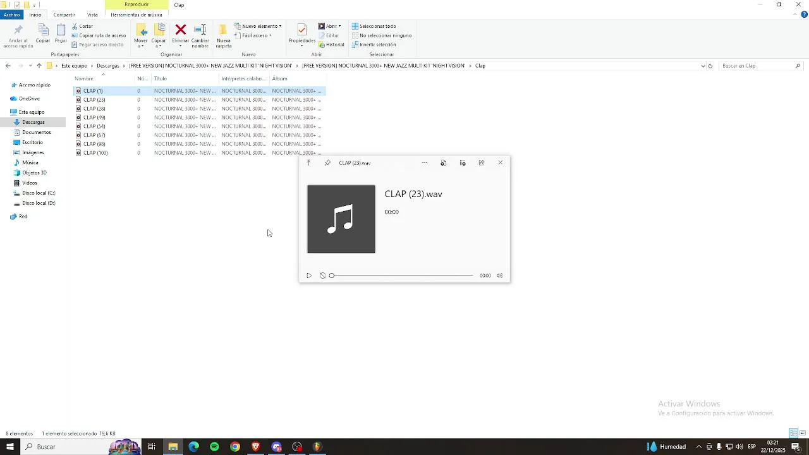Create a new folder with Nueva carpeta
Screen dimensions: 809x455
pos(223,35)
